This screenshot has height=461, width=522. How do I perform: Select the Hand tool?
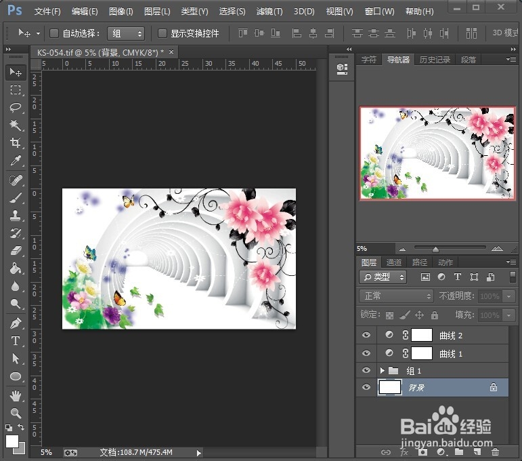(x=16, y=396)
